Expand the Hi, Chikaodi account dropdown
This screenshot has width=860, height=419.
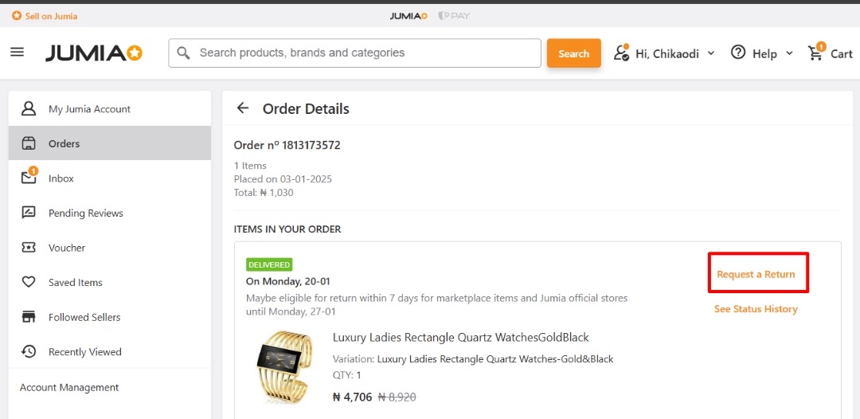pyautogui.click(x=665, y=53)
